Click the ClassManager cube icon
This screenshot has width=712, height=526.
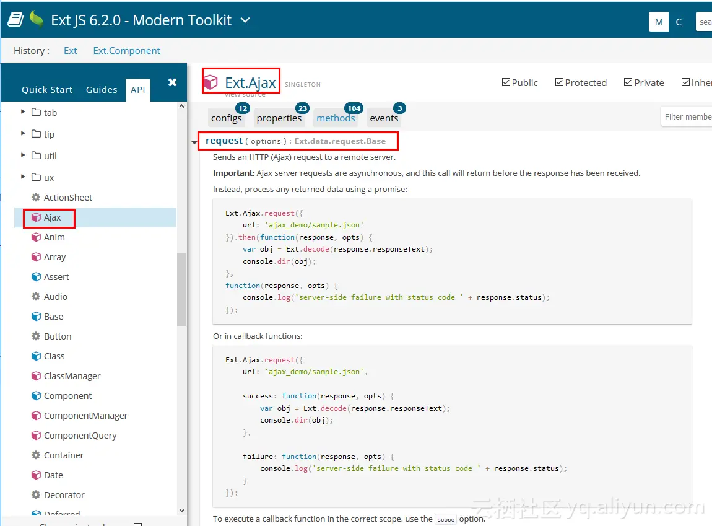pyautogui.click(x=36, y=376)
